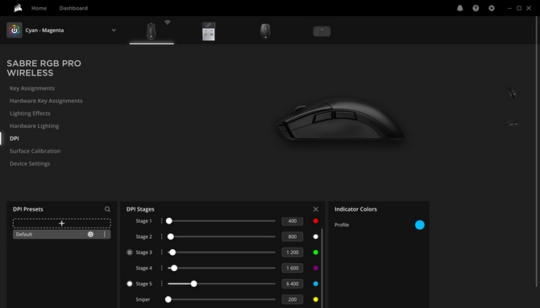The image size is (540, 308).
Task: Open Device Settings section
Action: pyautogui.click(x=30, y=163)
